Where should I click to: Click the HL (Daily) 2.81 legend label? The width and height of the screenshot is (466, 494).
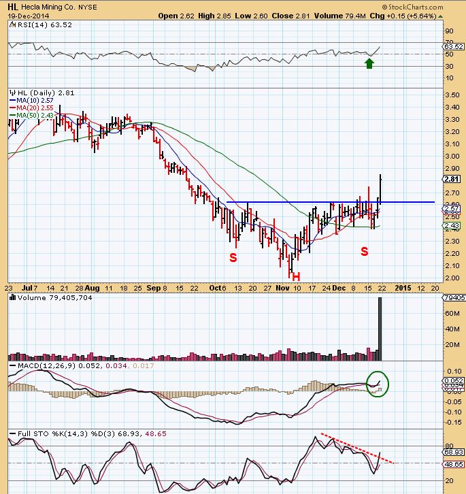(46, 93)
